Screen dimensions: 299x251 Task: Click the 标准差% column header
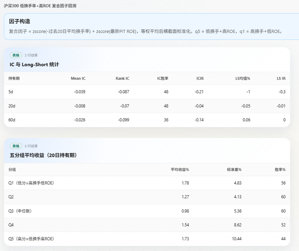pos(234,169)
